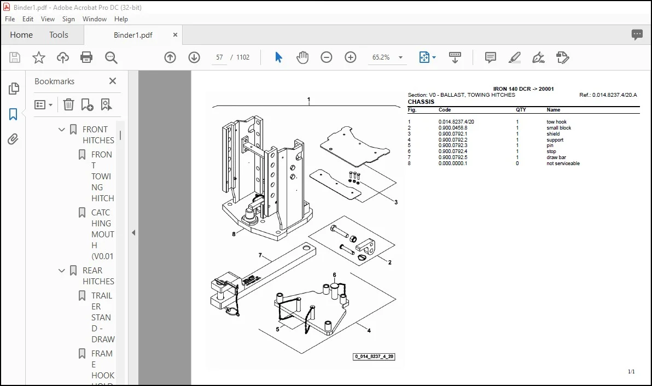Collapse the REAR HITCHES bookmark
The image size is (652, 386).
(x=62, y=271)
